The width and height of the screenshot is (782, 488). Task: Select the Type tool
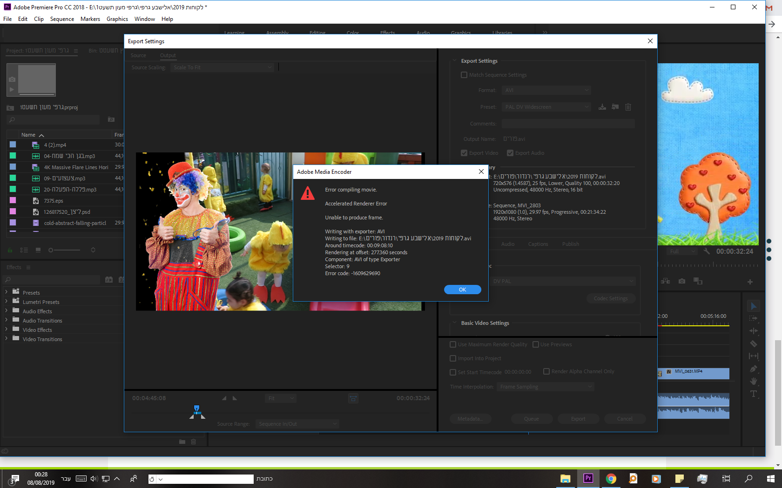coord(754,394)
